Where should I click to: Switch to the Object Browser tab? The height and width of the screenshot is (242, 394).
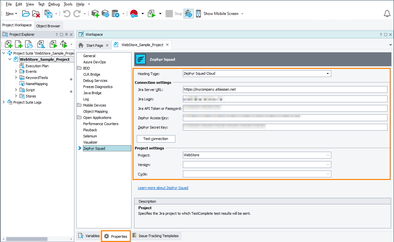click(48, 26)
